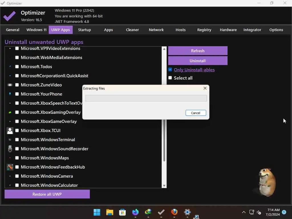Click the app list scroll up arrow
The width and height of the screenshot is (292, 219).
(x=164, y=49)
